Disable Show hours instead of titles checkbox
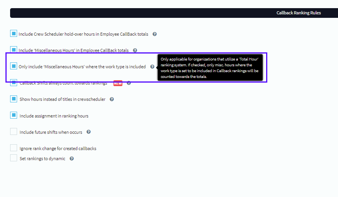 14,99
